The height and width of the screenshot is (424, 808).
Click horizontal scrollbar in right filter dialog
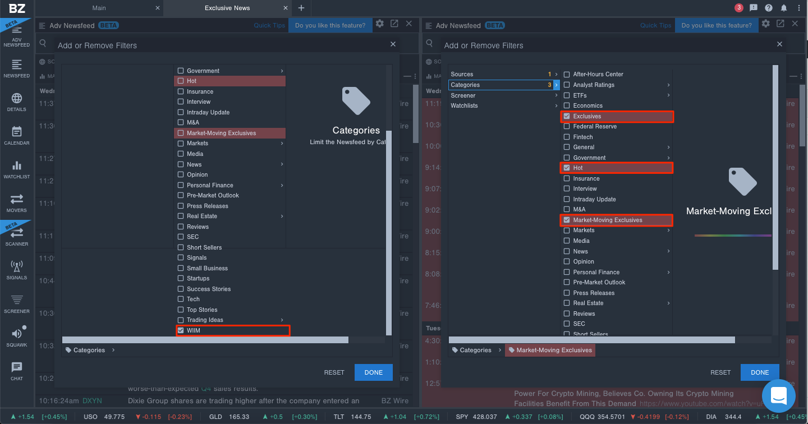(x=592, y=340)
